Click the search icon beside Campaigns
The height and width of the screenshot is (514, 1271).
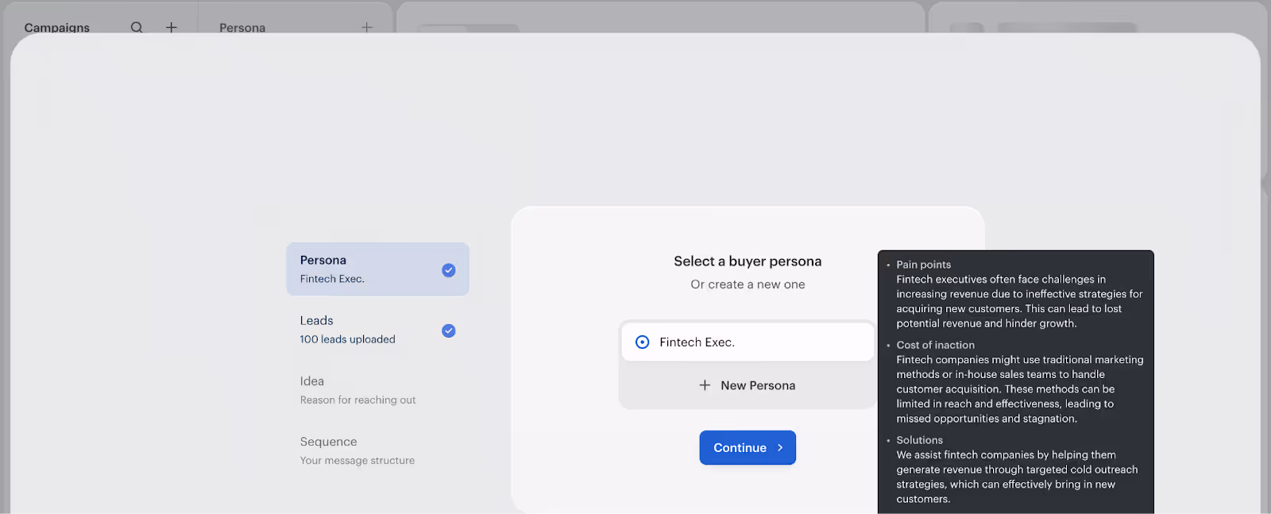137,27
